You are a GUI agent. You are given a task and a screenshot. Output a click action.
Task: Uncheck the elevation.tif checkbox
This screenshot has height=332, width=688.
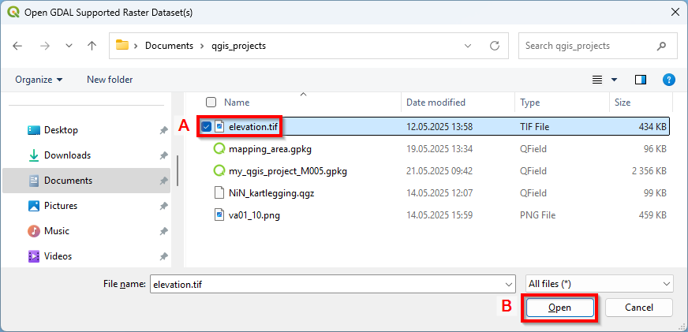pos(206,126)
